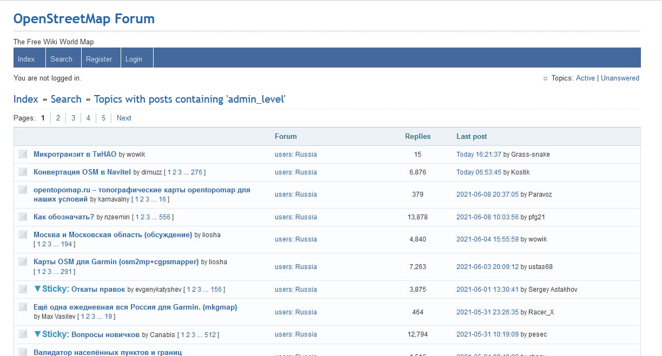Open topic Ещё одна ежедневная вся Россия

pos(135,307)
